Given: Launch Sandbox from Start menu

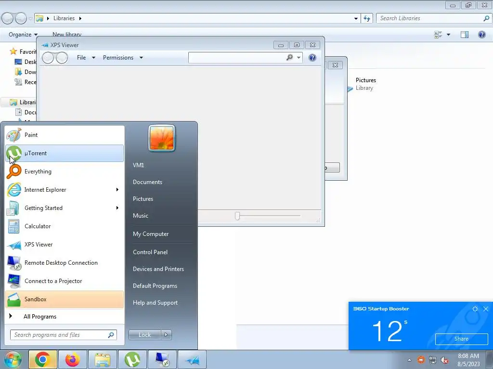Looking at the screenshot, I should coord(65,299).
